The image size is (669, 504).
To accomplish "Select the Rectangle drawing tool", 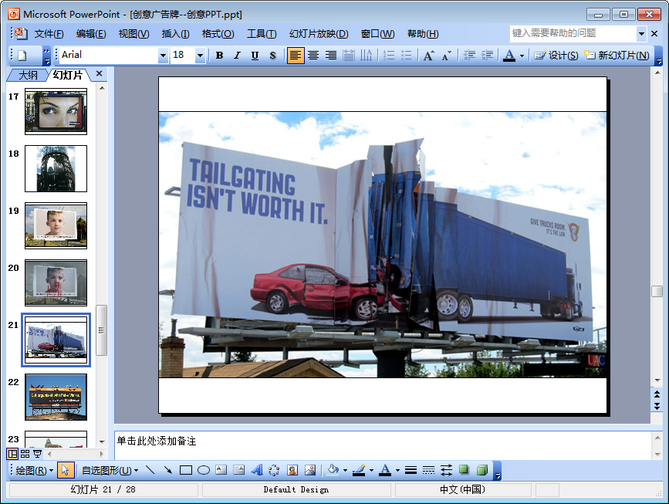I will [186, 470].
